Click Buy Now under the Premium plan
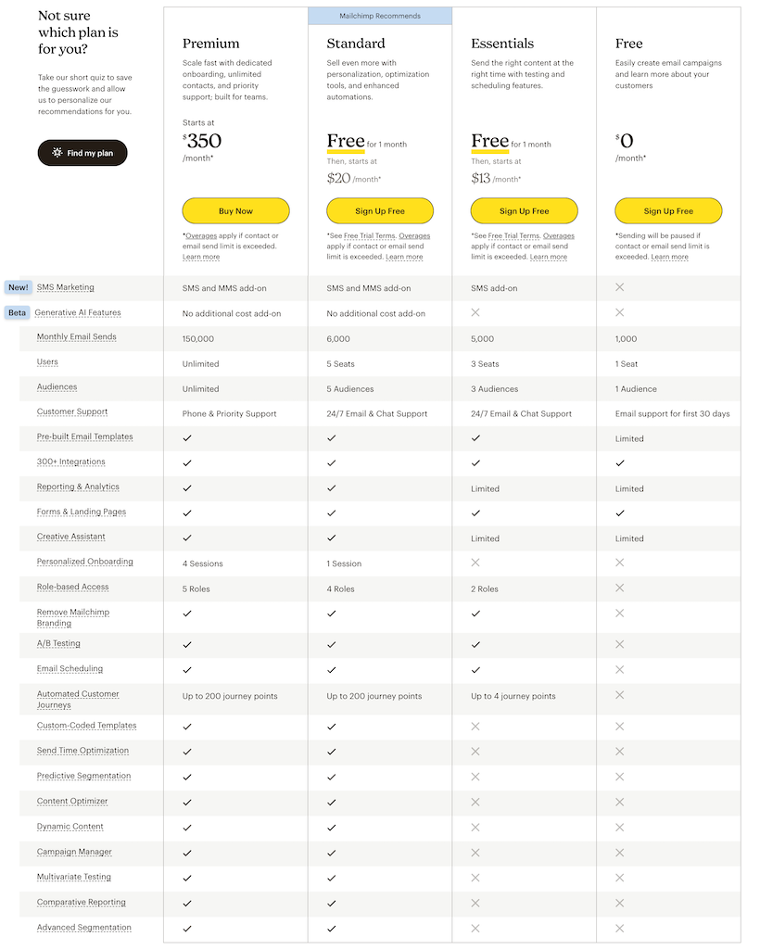The width and height of the screenshot is (760, 949). [235, 210]
